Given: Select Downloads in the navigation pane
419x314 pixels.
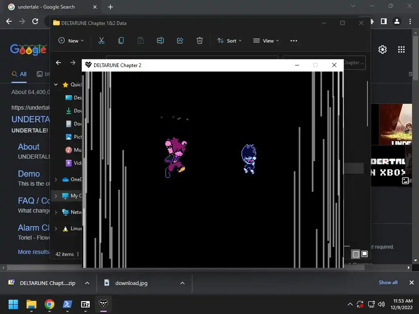Looking at the screenshot, I should pyautogui.click(x=74, y=110).
